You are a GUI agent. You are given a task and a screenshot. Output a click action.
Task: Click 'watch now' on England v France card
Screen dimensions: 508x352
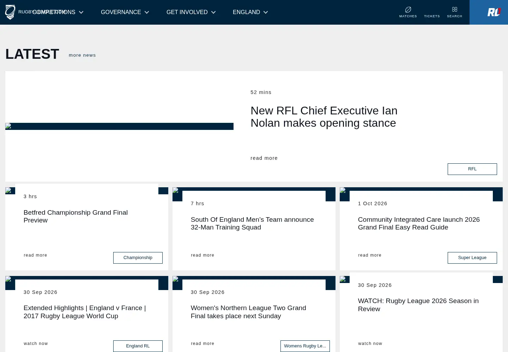point(36,344)
